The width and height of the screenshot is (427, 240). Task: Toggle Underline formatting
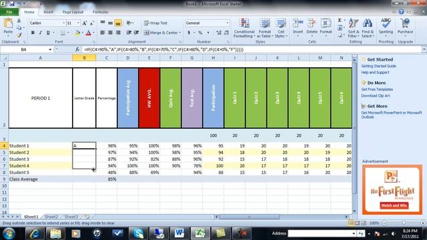tap(48, 33)
